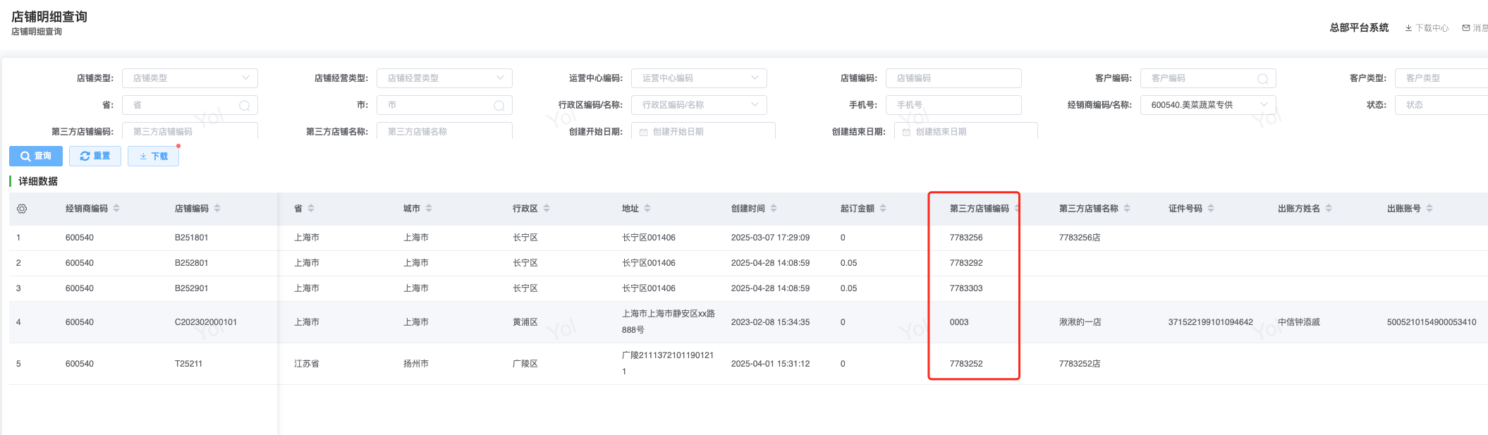Sort the 店铺编码 column
This screenshot has width=1488, height=435.
[x=217, y=209]
